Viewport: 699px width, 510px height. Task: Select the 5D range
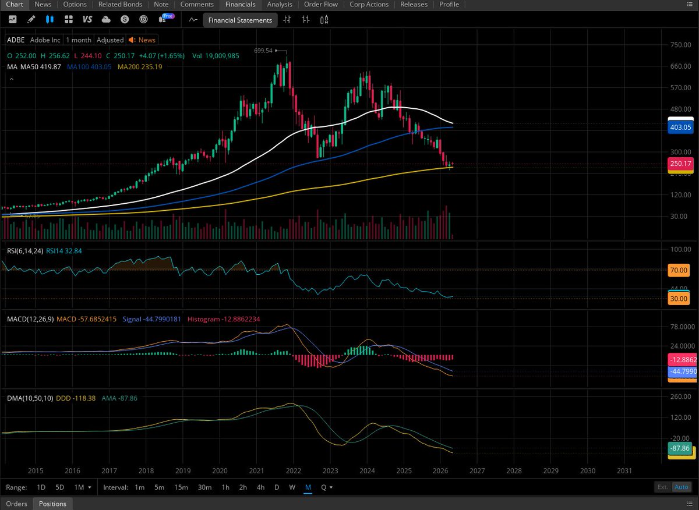click(59, 487)
